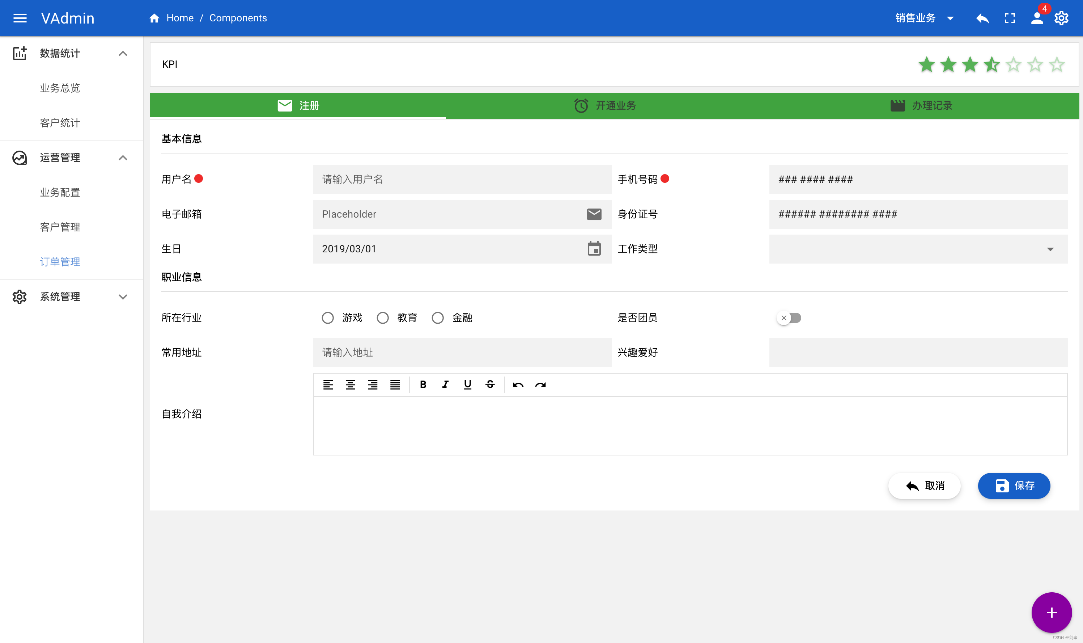Open the 办理记录 tab

point(921,106)
